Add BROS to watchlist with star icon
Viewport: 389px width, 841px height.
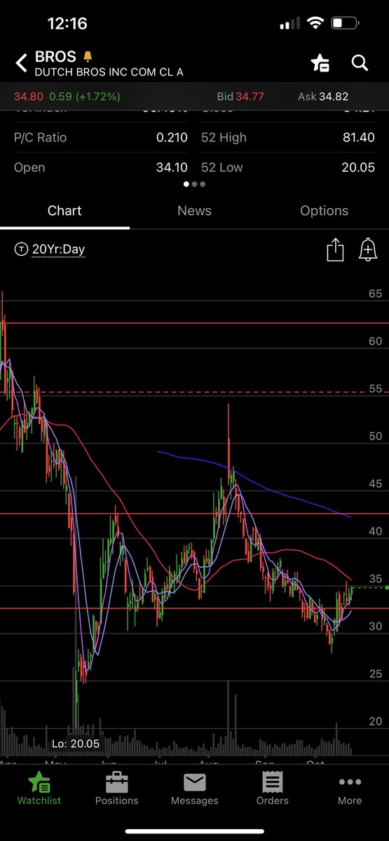point(320,63)
